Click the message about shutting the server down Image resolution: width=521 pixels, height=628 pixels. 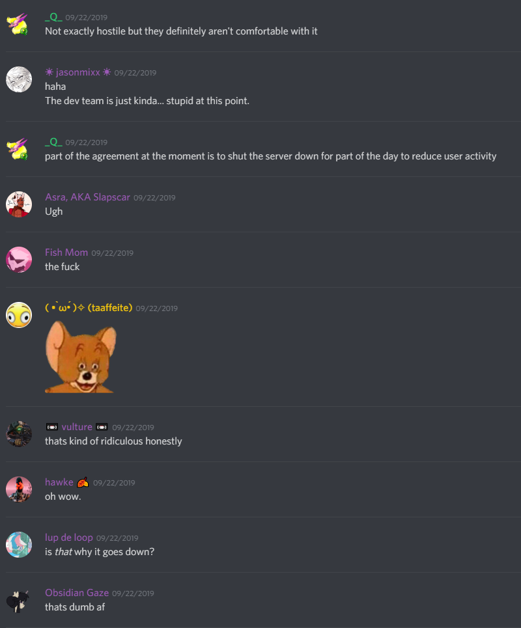(270, 156)
